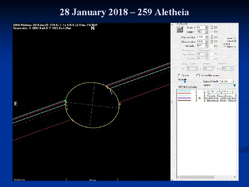This screenshot has width=249, height=187.
Task: Click the legend list scroll left arrow
Action: (178, 177)
